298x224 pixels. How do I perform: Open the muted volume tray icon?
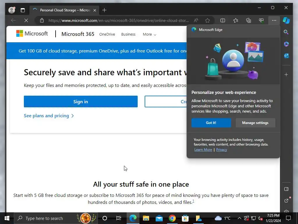click(260, 218)
